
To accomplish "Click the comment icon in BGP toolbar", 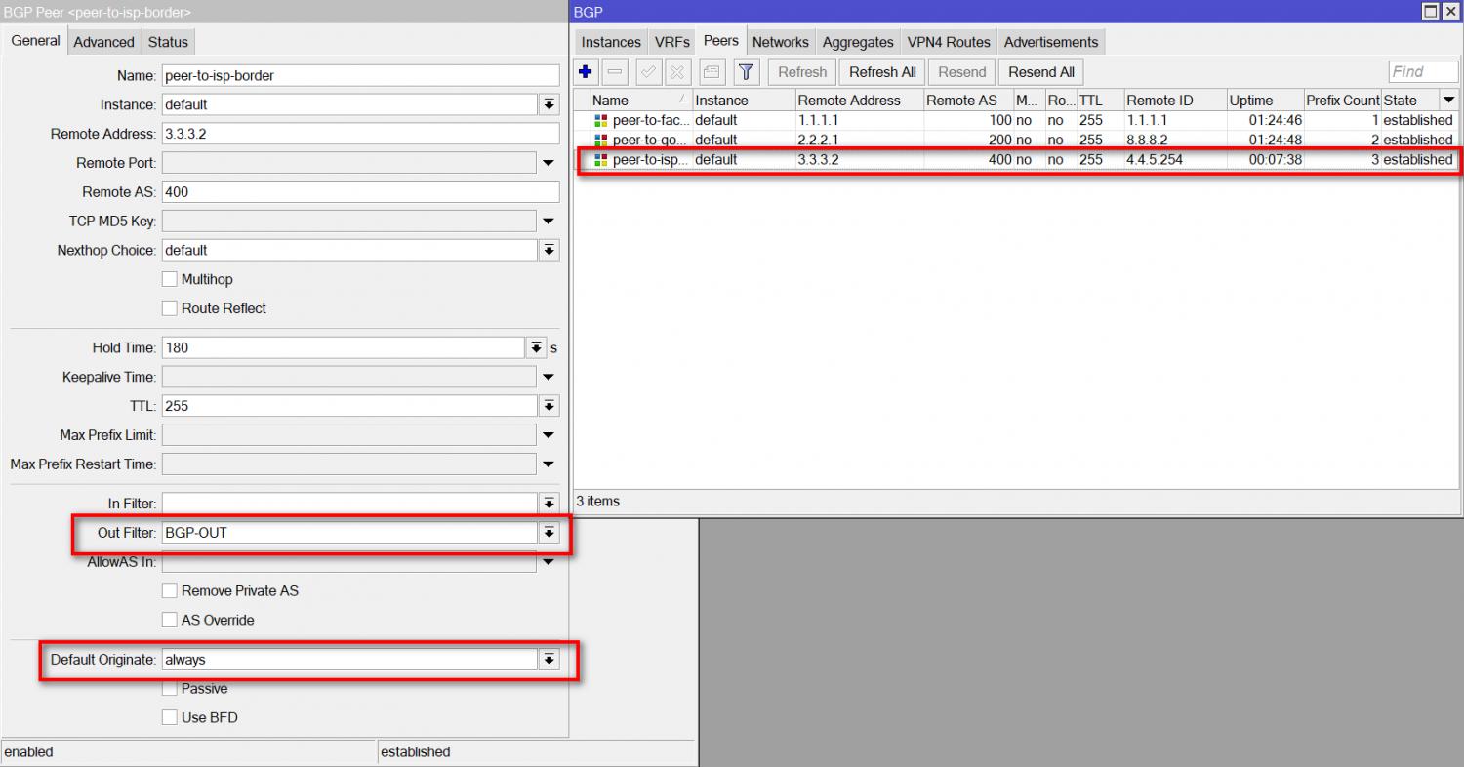I will click(x=712, y=72).
